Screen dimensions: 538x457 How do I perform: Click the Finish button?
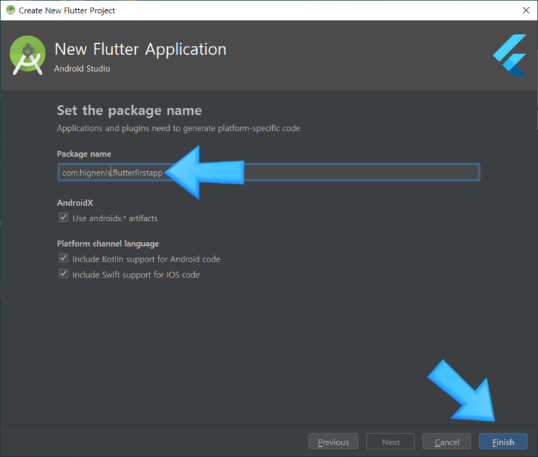click(503, 442)
